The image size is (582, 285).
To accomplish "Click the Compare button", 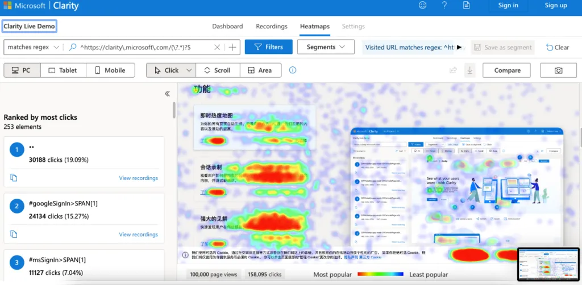I will (506, 70).
